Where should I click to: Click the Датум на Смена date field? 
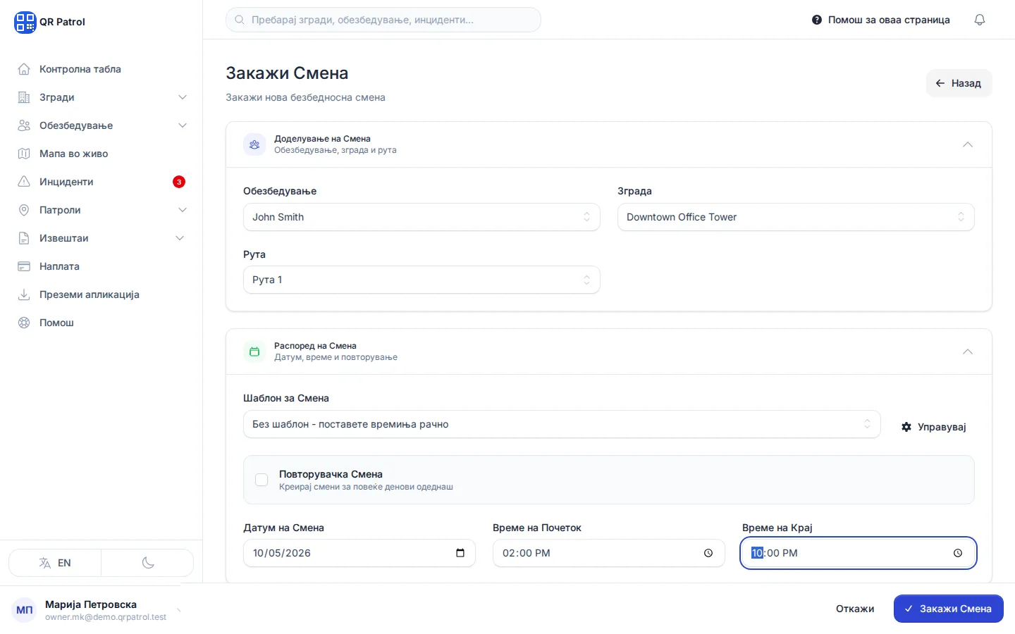coord(359,553)
